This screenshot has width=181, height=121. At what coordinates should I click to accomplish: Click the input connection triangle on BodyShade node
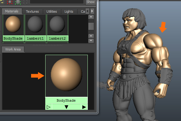[x=49, y=107]
